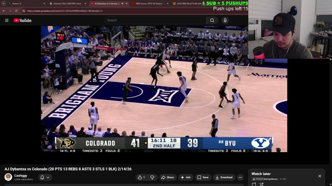Close the NBA Scores tab
The height and width of the screenshot is (186, 332).
(168, 3)
